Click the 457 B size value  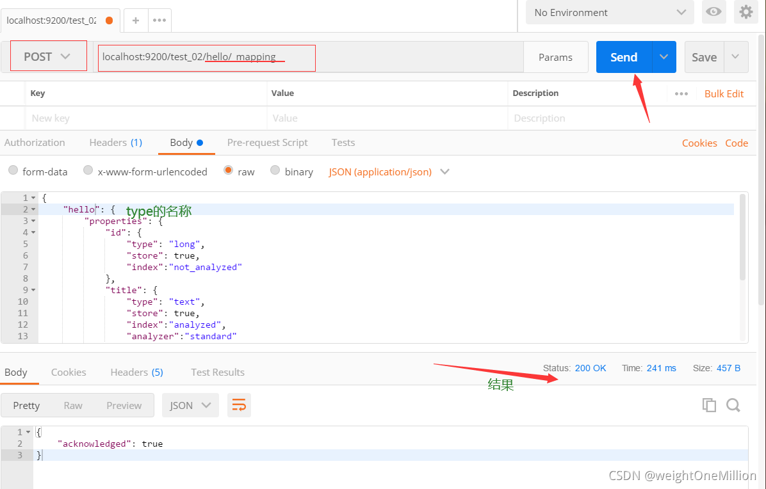click(x=728, y=368)
